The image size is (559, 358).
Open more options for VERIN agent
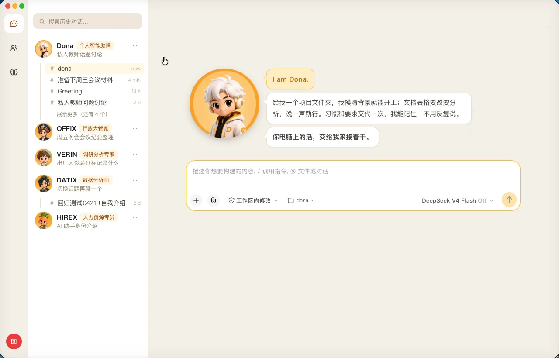pos(135,155)
